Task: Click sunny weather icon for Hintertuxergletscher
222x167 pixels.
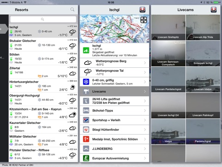Action: (x=73, y=87)
